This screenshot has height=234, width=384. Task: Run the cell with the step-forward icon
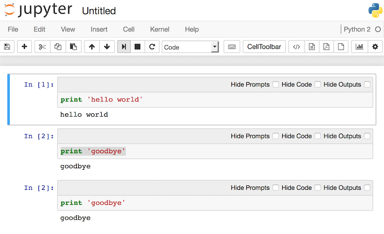[124, 47]
